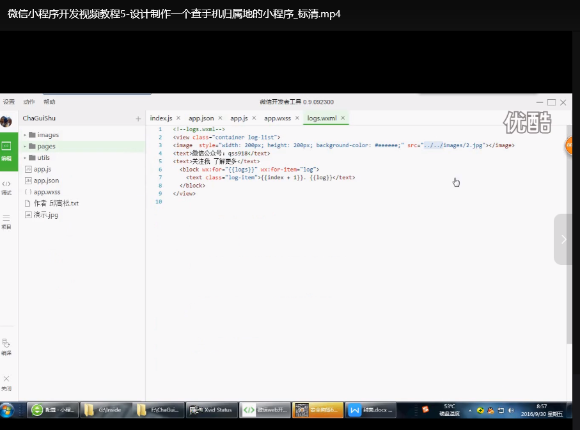The width and height of the screenshot is (580, 430).
Task: Click the video player next arrow
Action: click(563, 239)
